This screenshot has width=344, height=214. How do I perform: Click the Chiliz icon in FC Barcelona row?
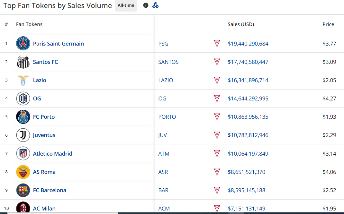[217, 190]
